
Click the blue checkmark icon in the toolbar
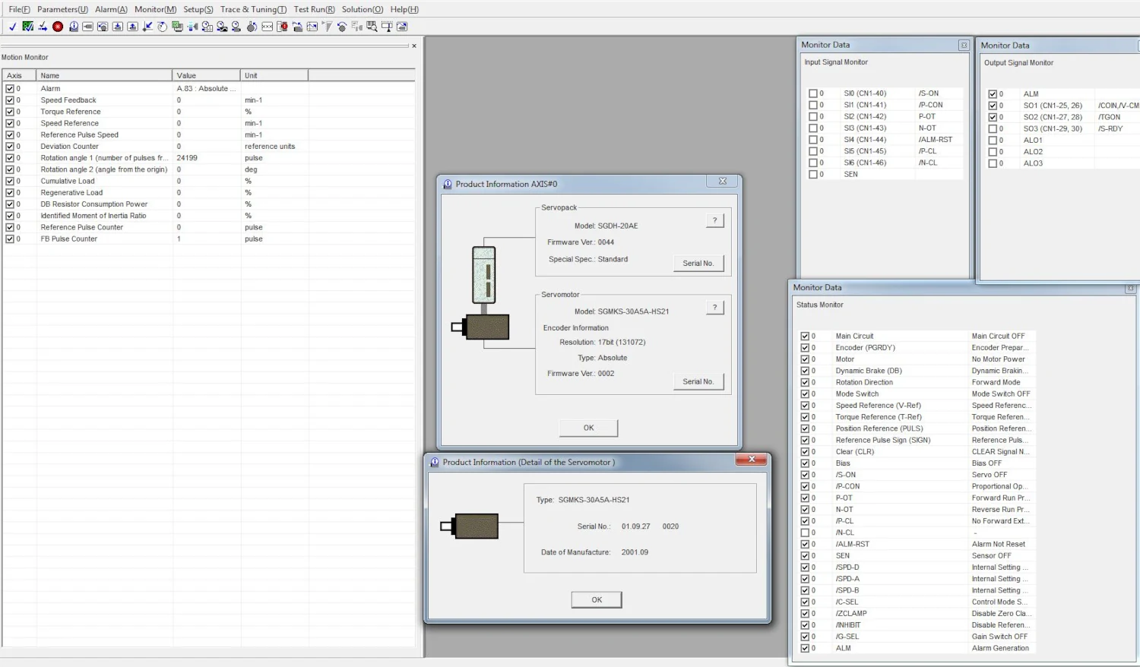click(x=13, y=27)
